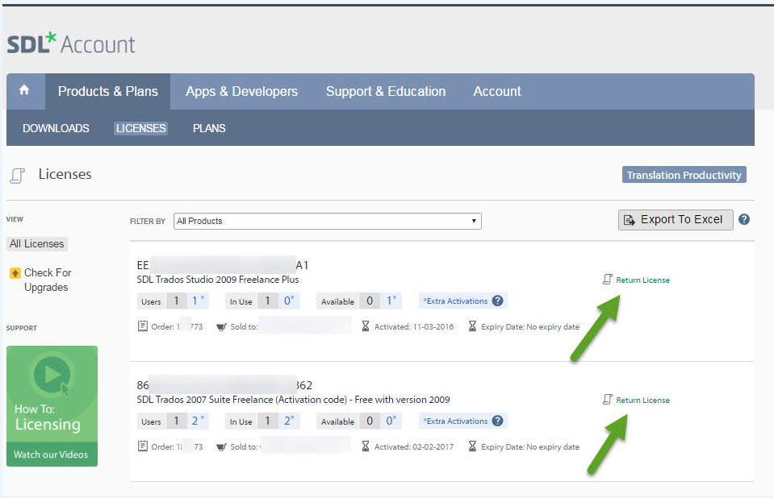Switch to the LICENSES sub-tab
Viewport: 774px width, 498px height.
140,128
